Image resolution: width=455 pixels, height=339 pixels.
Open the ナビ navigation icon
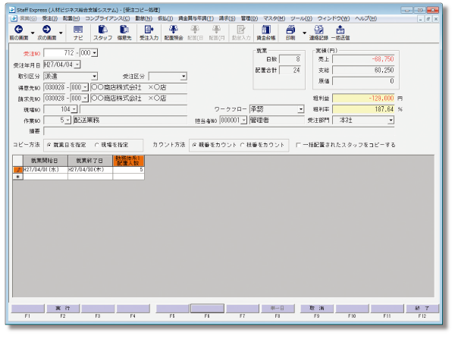point(78,30)
